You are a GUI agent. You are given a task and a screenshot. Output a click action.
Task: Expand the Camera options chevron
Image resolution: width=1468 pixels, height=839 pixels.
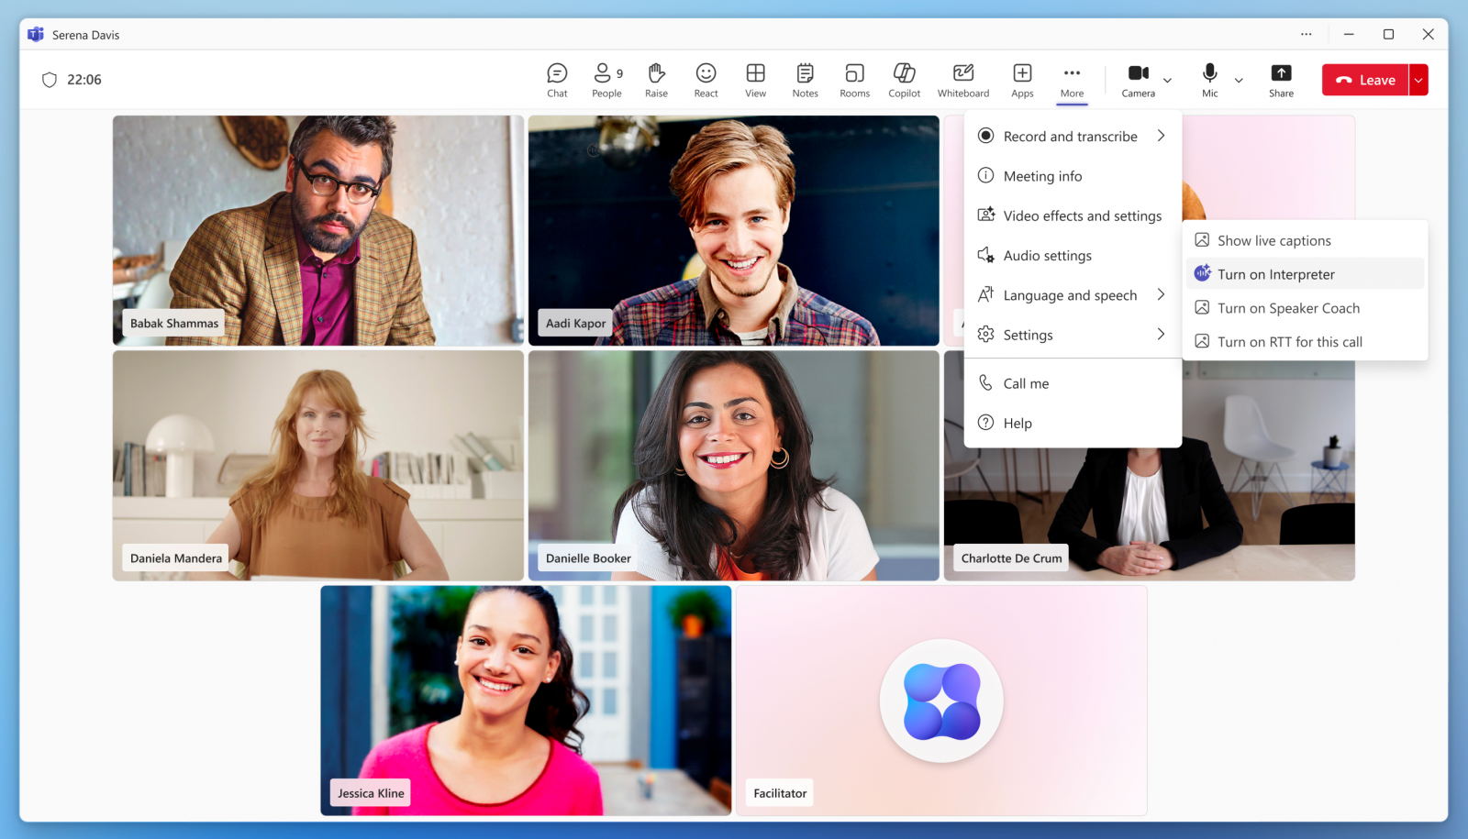(1167, 81)
